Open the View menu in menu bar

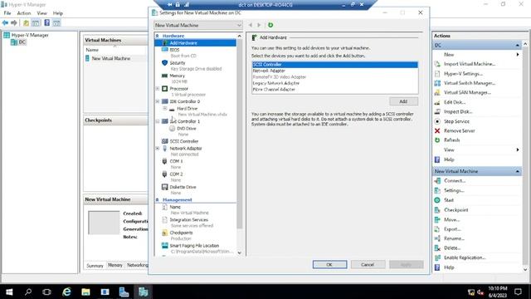42,13
